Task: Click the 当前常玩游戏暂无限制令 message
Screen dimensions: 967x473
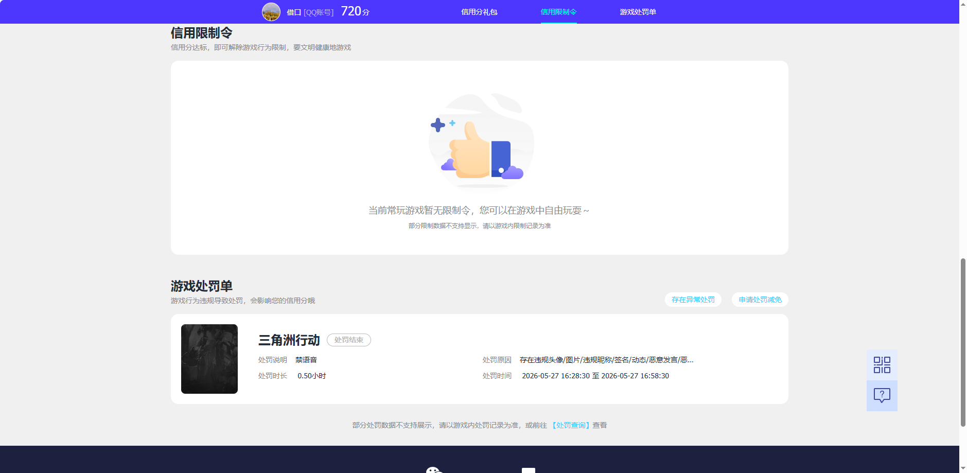Action: point(479,210)
